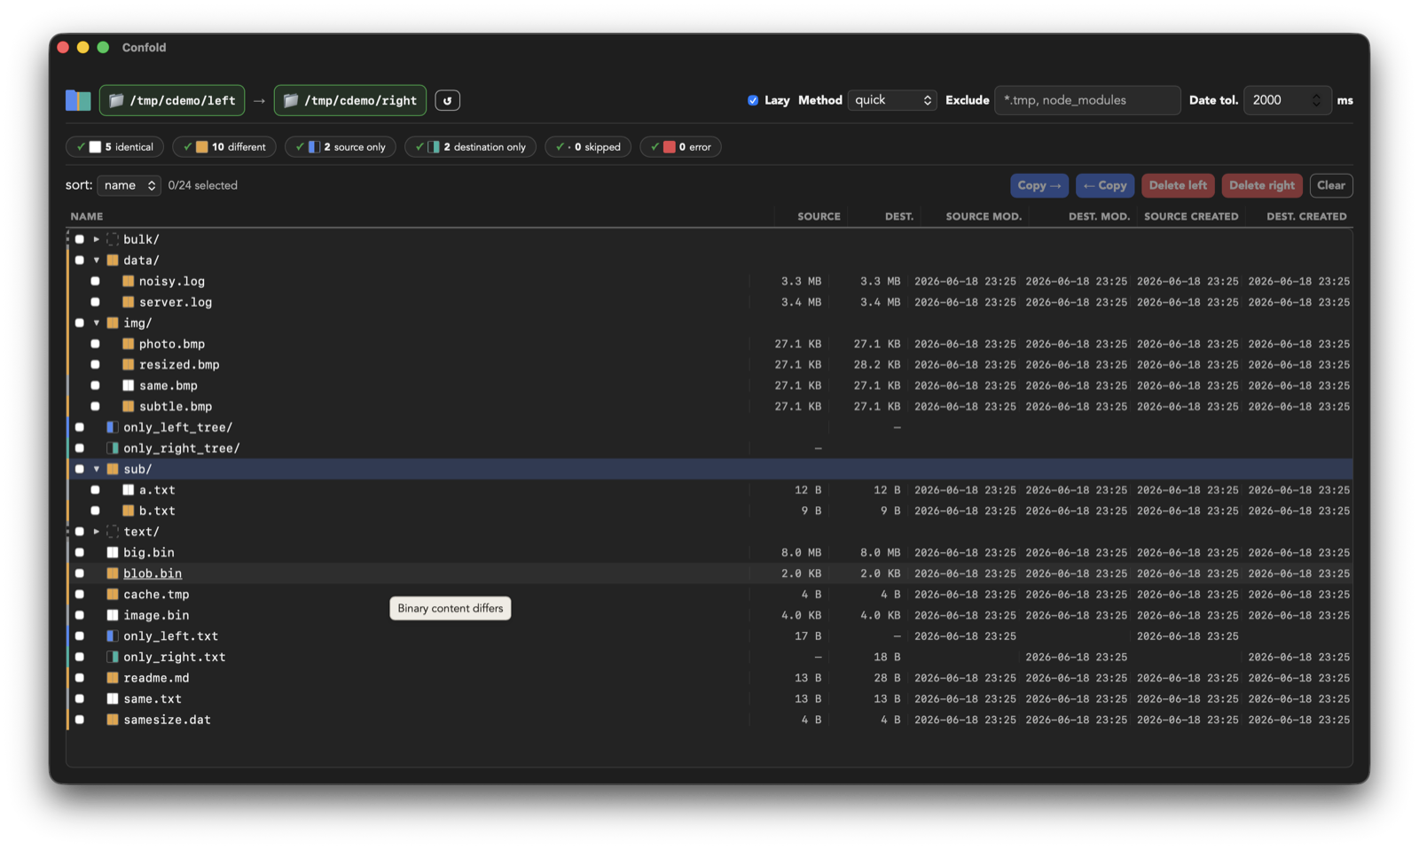Click the orange folder icon of sub/
This screenshot has width=1419, height=849.
113,469
